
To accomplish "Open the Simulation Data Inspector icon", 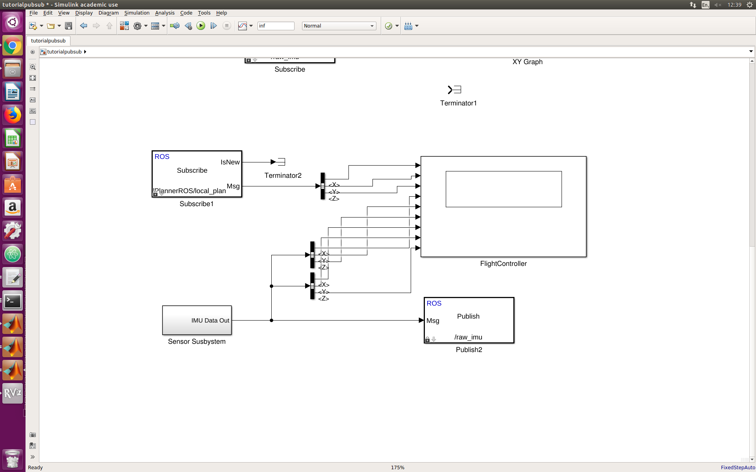I will click(243, 26).
